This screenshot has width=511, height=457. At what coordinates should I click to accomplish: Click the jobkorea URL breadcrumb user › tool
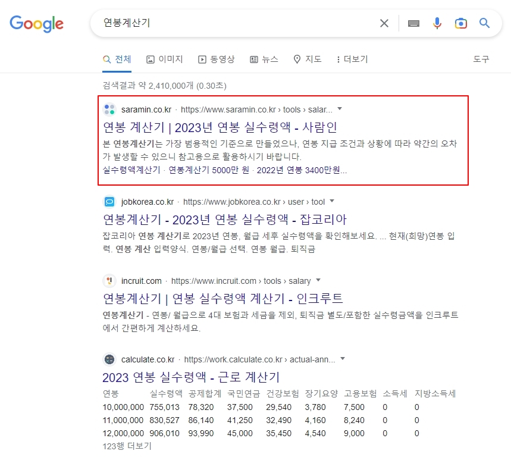point(306,202)
